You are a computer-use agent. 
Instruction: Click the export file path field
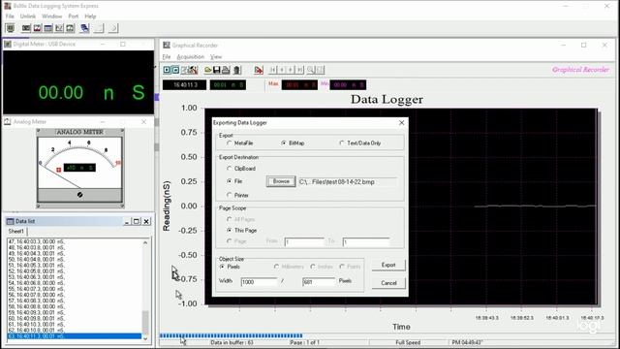[348, 182]
